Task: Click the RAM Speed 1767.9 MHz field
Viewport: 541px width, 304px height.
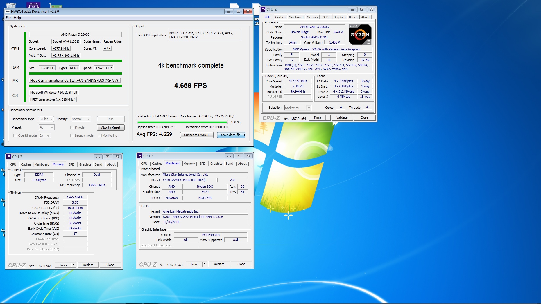Action: pos(104,68)
